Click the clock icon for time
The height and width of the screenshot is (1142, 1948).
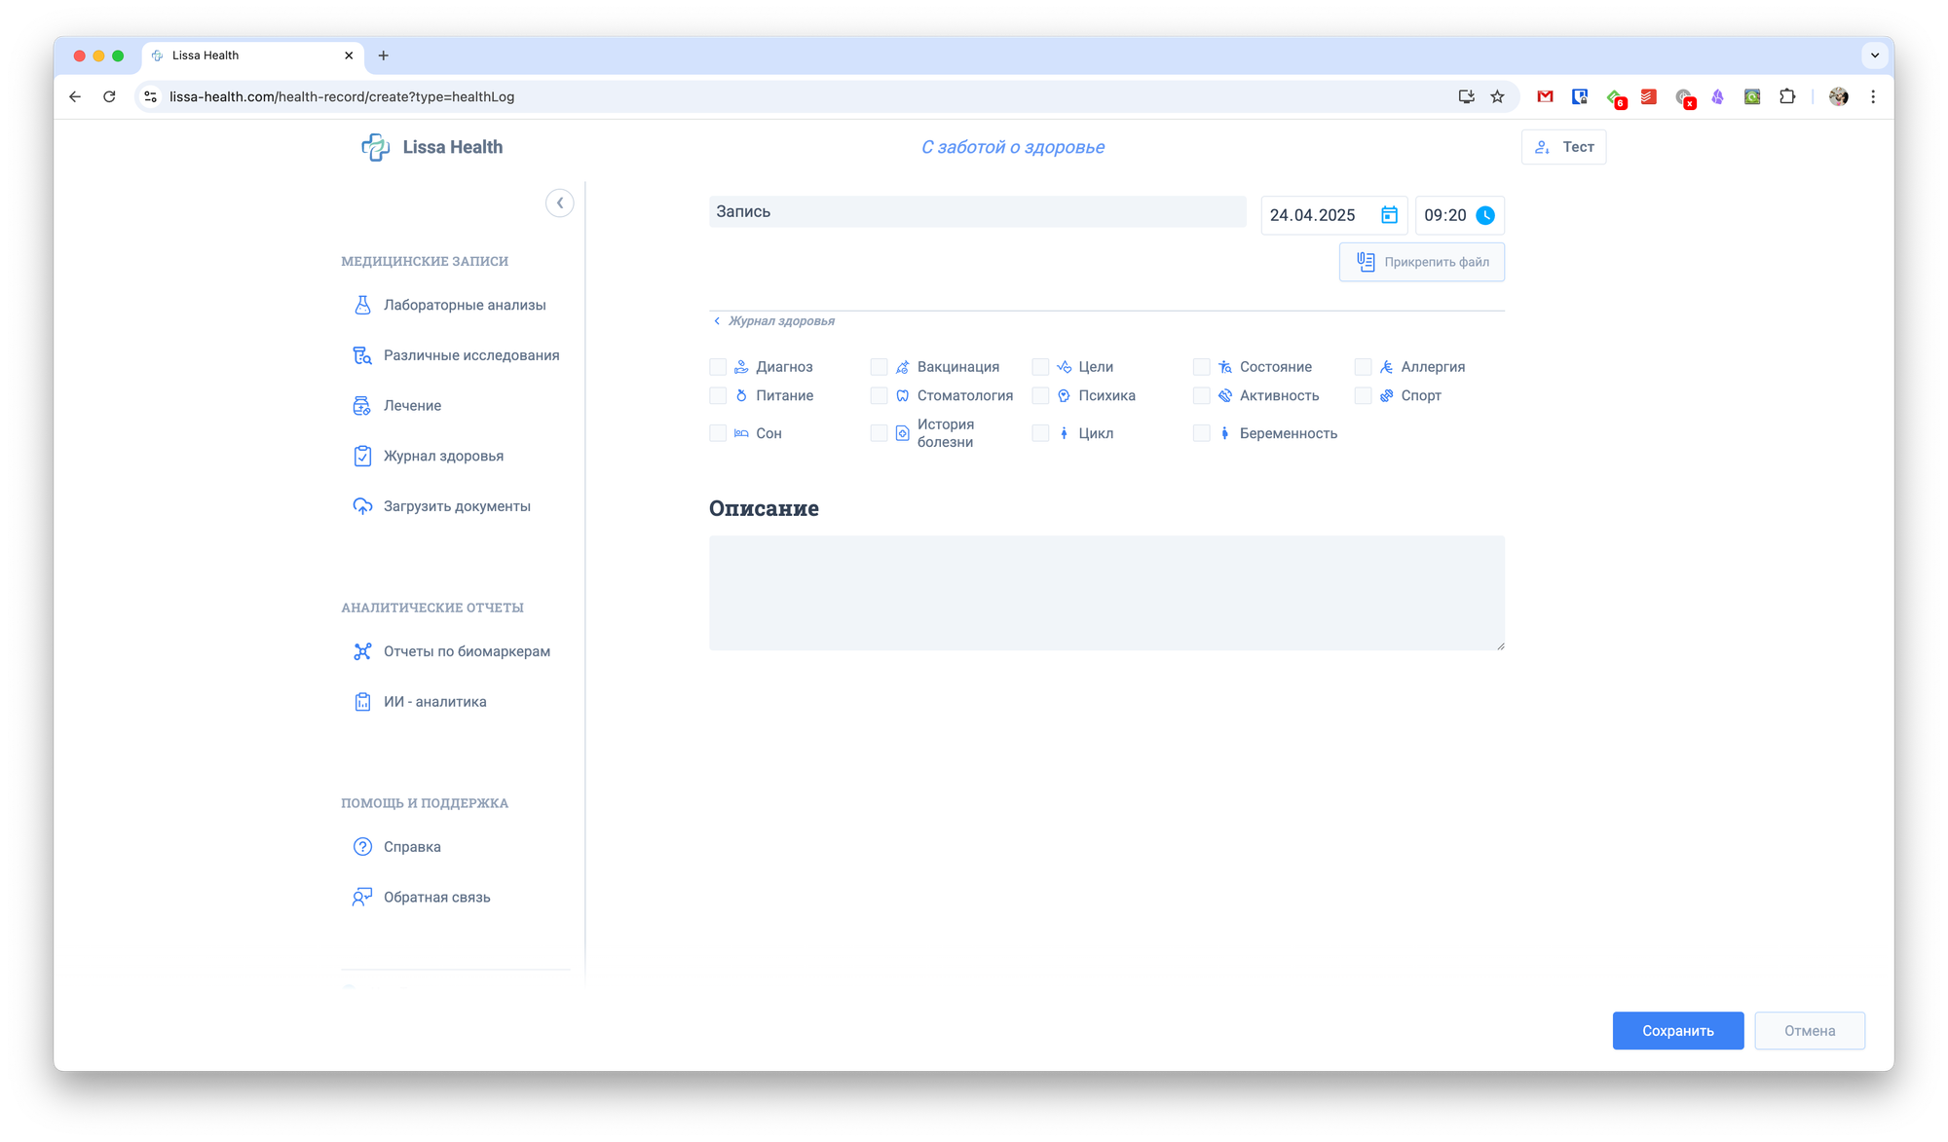[x=1484, y=215]
